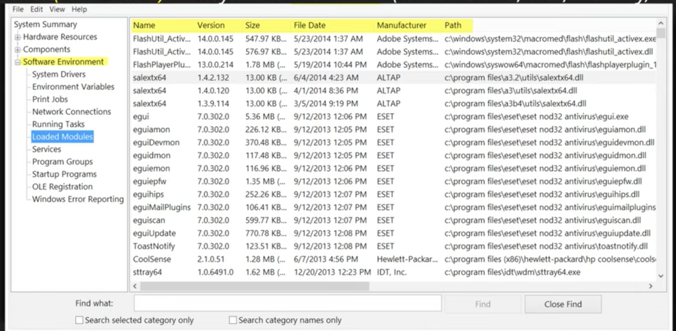Select Software Environment category
The height and width of the screenshot is (331, 676).
[x=64, y=62]
